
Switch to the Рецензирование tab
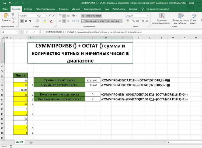pos(92,9)
